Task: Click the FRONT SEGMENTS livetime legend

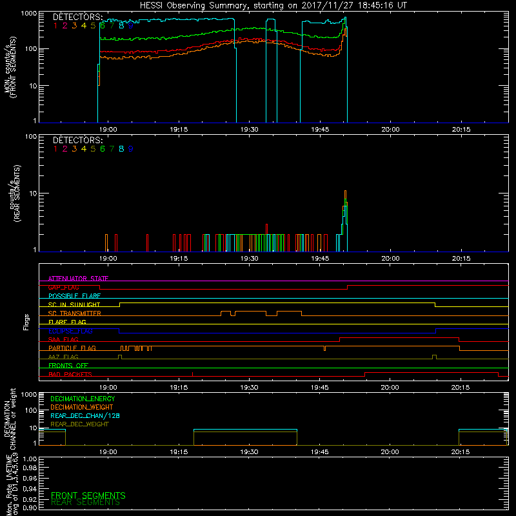Action: (88, 495)
